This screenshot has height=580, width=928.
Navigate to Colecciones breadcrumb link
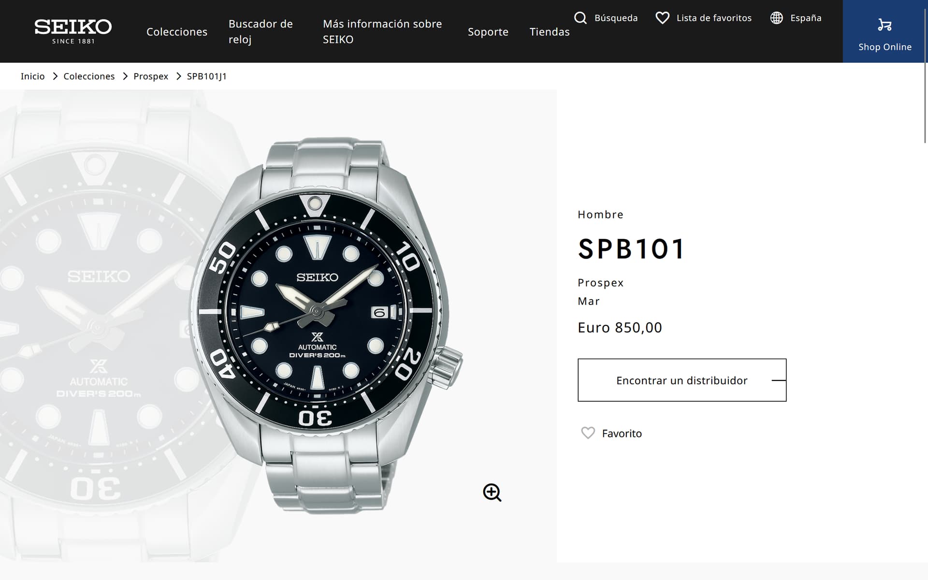coord(89,76)
